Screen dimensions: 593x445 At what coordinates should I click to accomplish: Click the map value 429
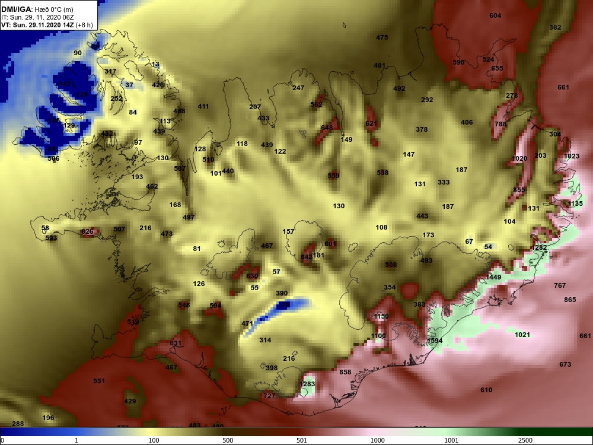130,401
